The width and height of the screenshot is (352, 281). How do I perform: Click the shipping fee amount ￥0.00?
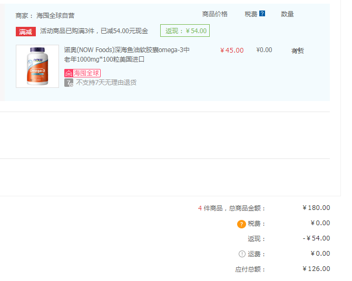coord(320,254)
